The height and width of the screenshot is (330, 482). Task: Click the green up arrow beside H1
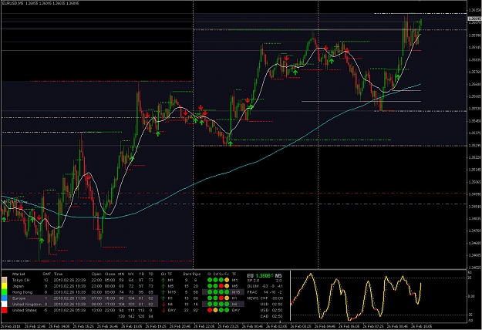163,298
